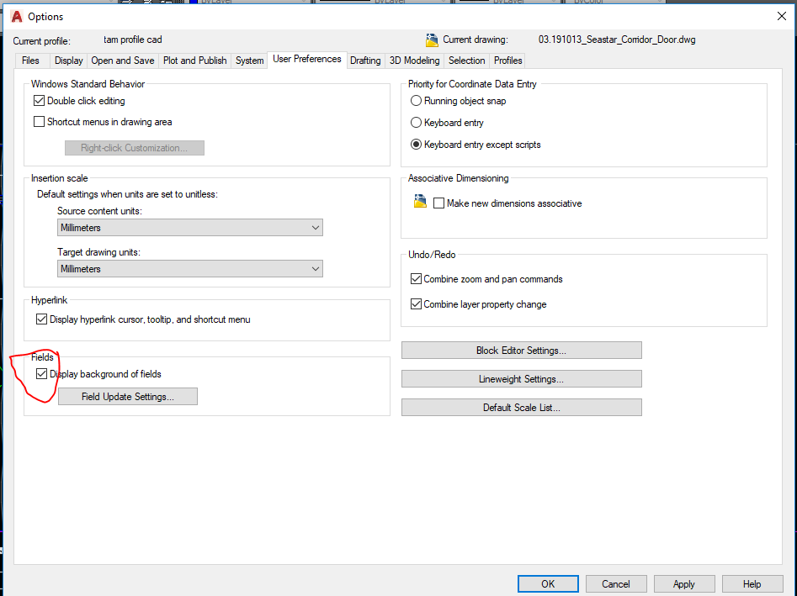Screen dimensions: 797x596
Task: Choose the Keyboard entry radio option
Action: click(x=416, y=123)
